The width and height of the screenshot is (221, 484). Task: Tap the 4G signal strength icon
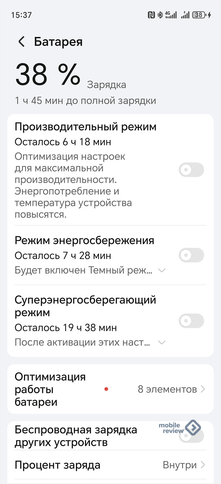(171, 15)
